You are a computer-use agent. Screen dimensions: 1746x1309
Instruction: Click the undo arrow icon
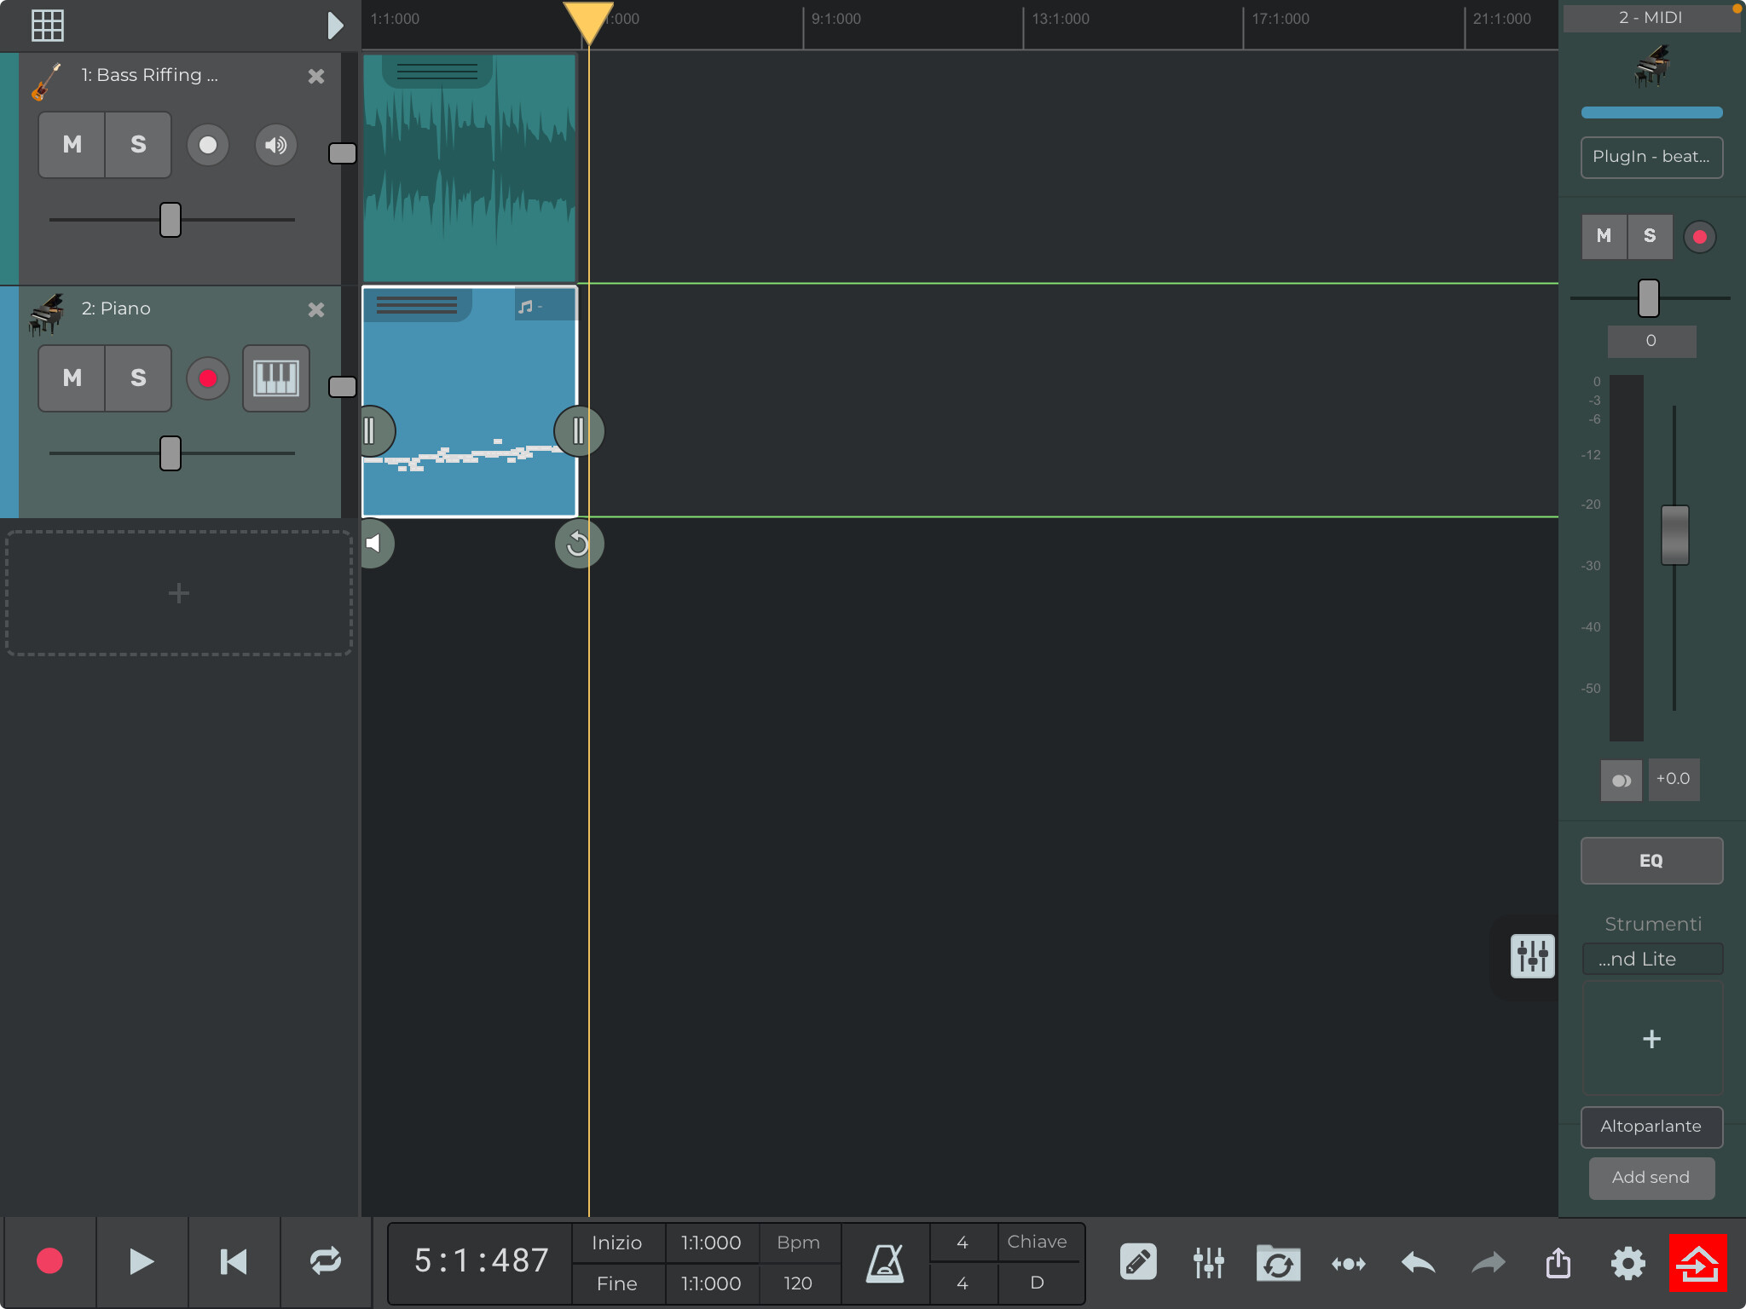pos(1419,1262)
